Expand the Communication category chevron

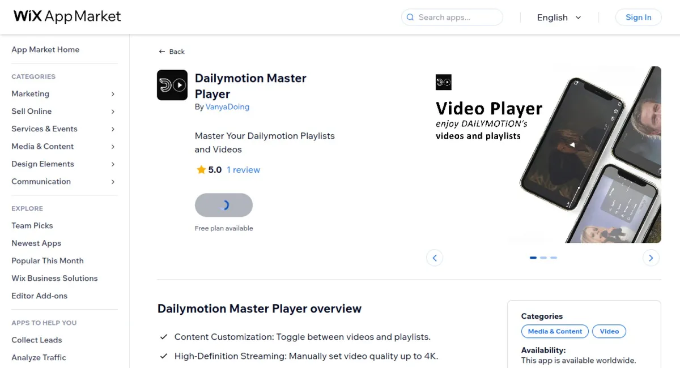113,182
